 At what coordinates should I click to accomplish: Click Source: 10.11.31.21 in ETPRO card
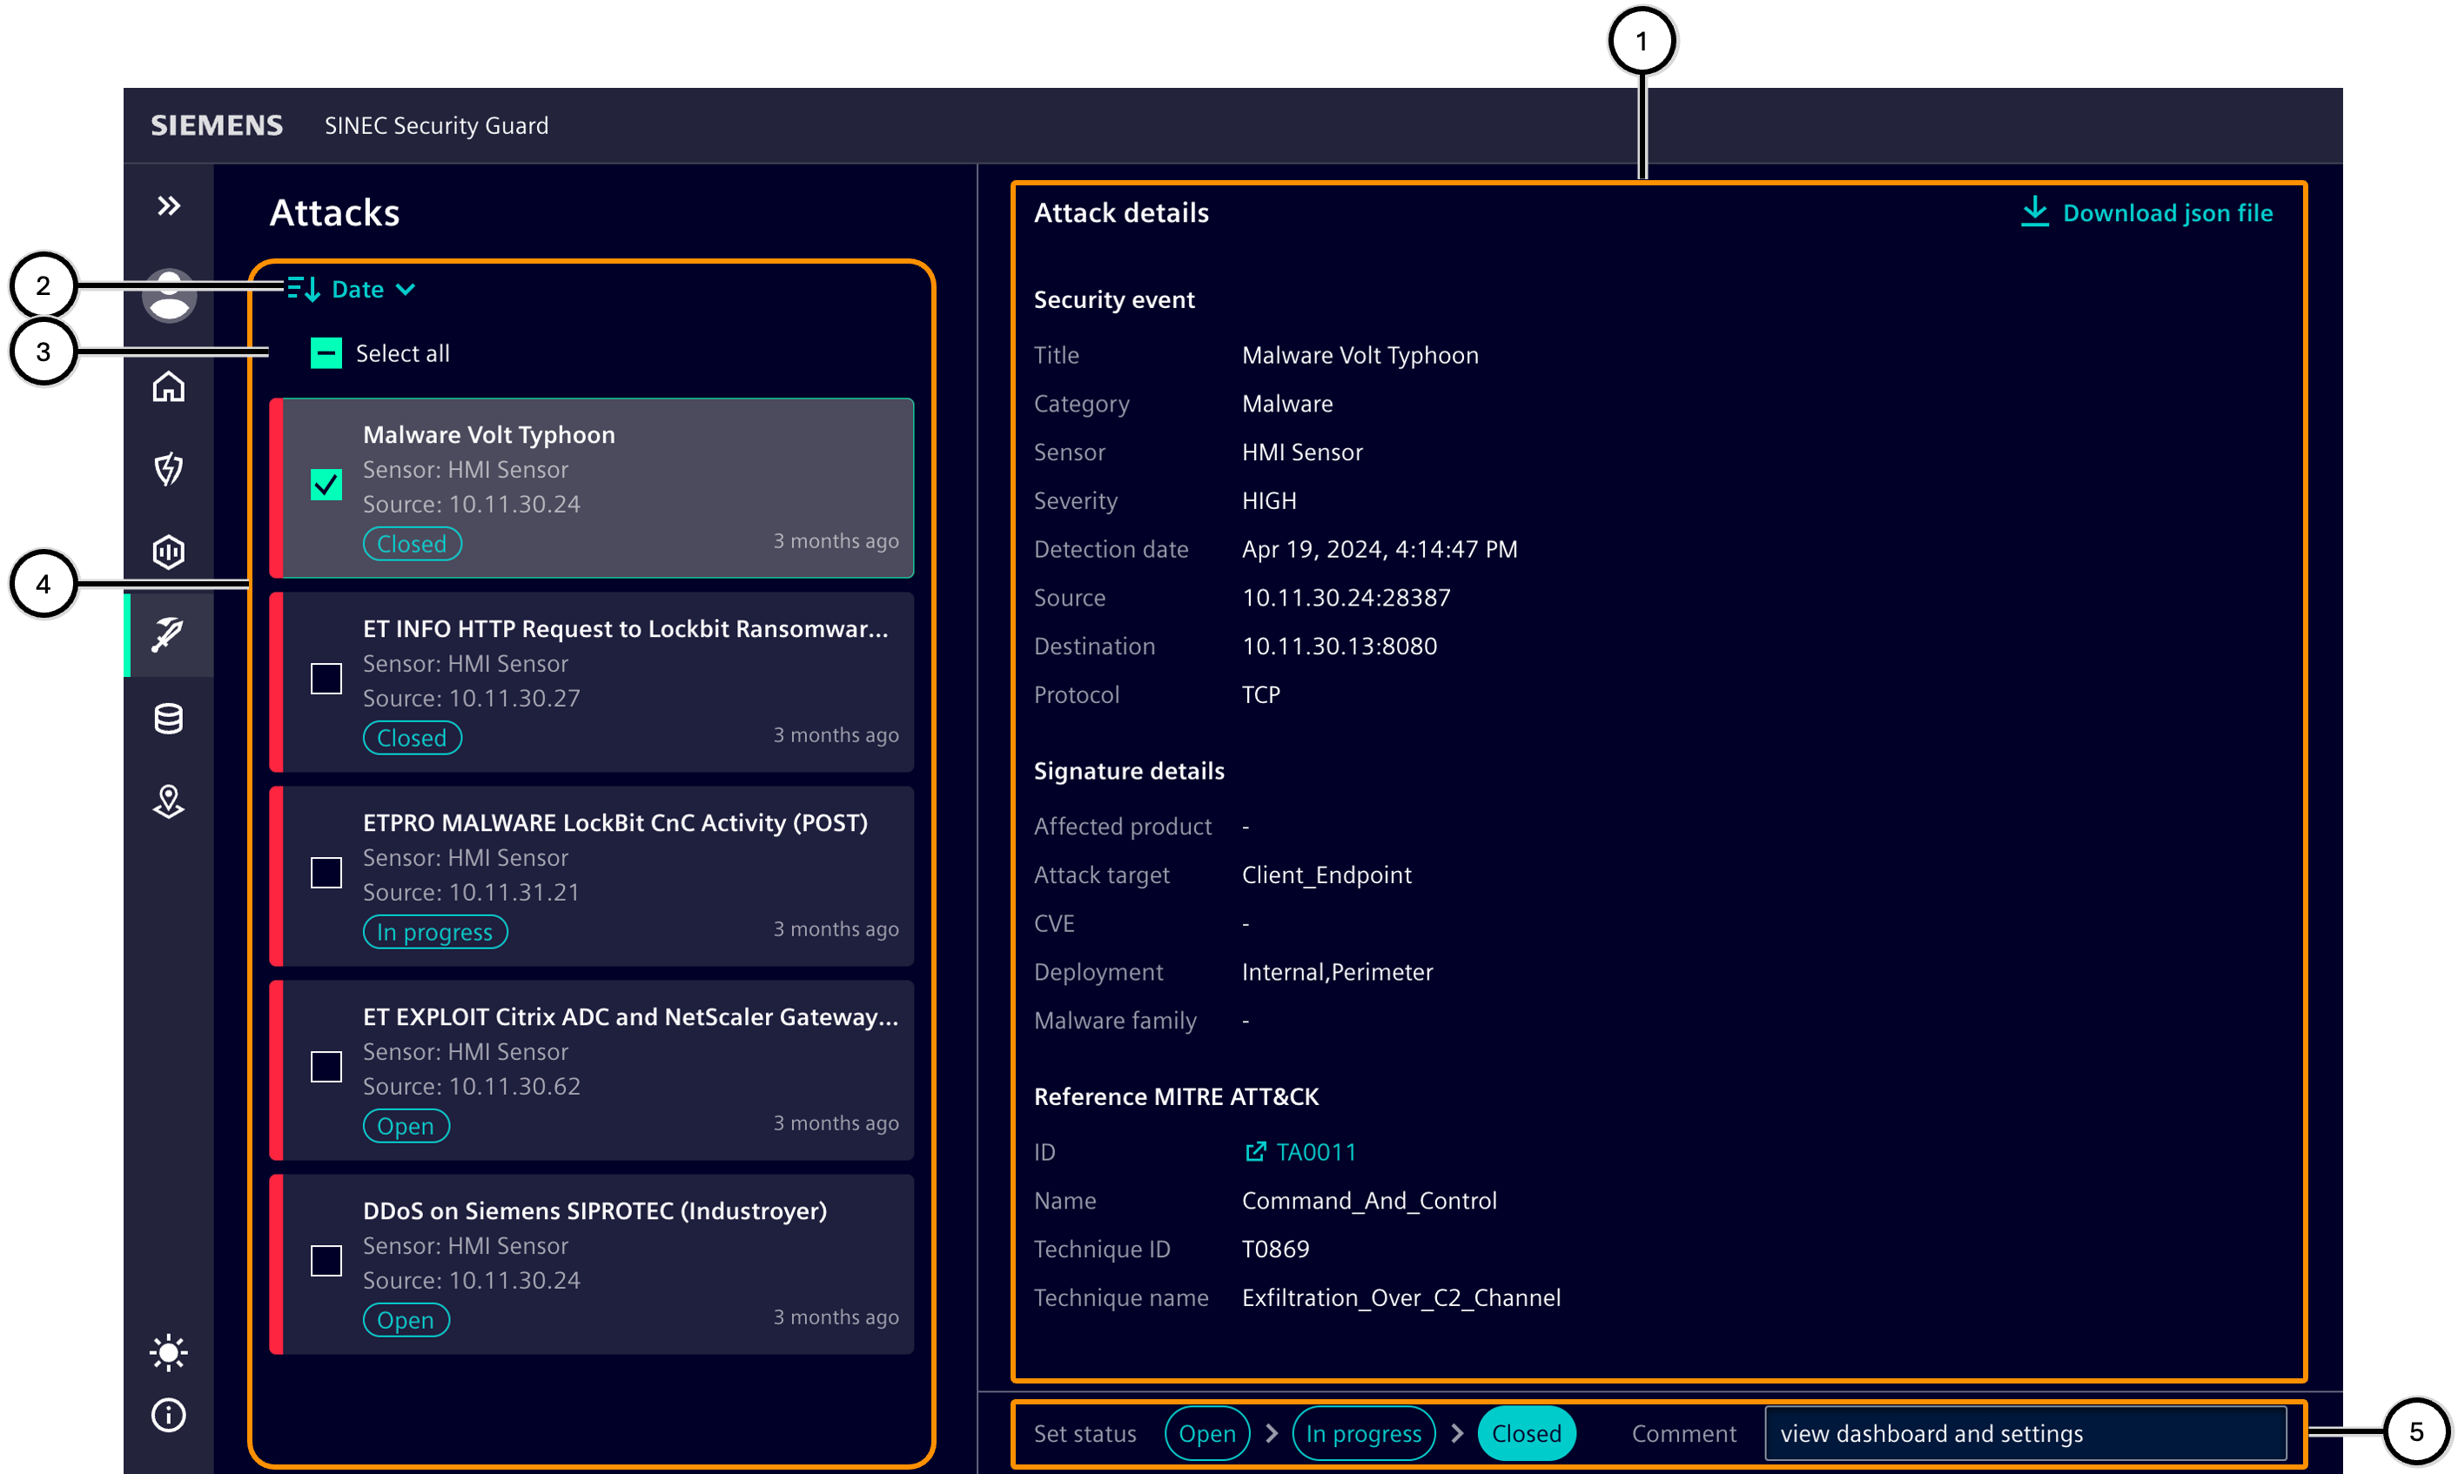(471, 891)
